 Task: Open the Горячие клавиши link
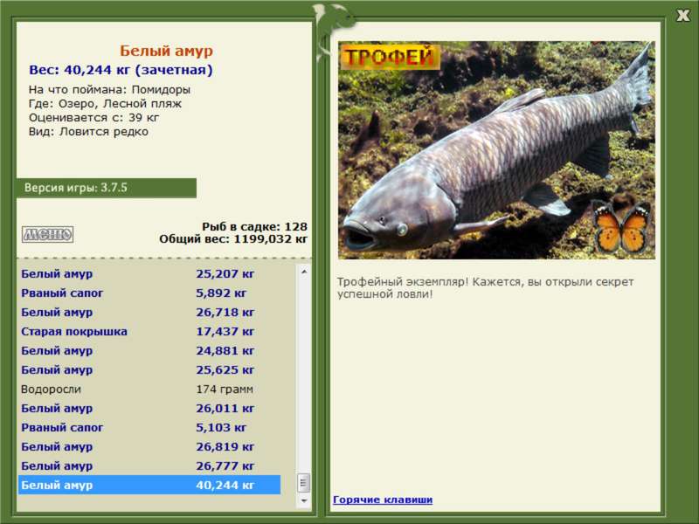pos(383,500)
